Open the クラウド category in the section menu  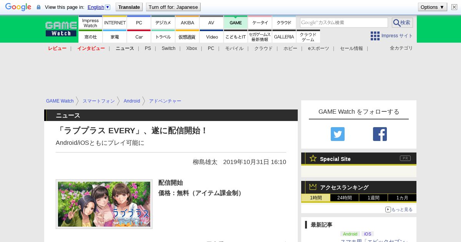pos(264,48)
